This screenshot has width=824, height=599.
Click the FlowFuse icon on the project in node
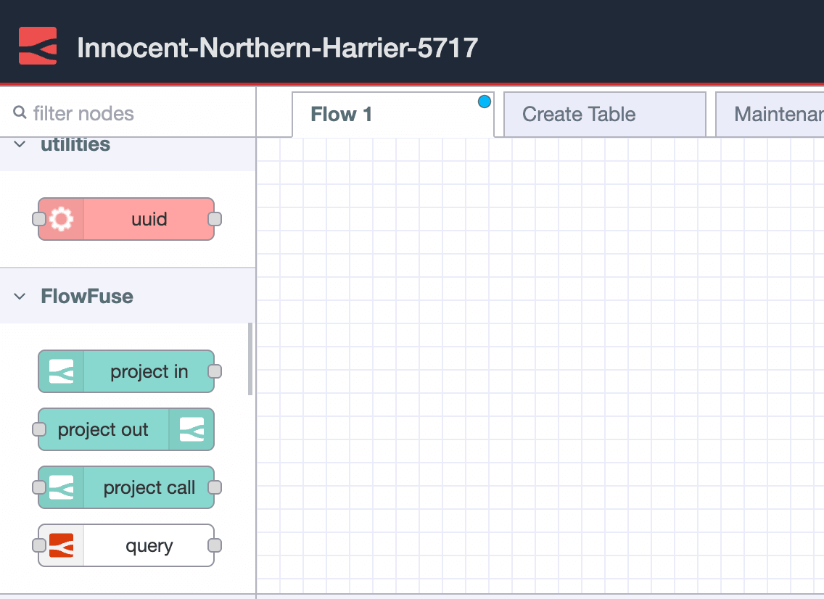pyautogui.click(x=61, y=371)
